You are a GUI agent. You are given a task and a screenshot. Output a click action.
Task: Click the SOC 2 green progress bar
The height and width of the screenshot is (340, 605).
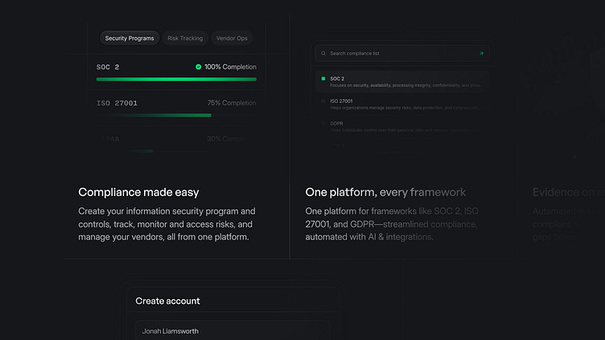click(x=176, y=80)
